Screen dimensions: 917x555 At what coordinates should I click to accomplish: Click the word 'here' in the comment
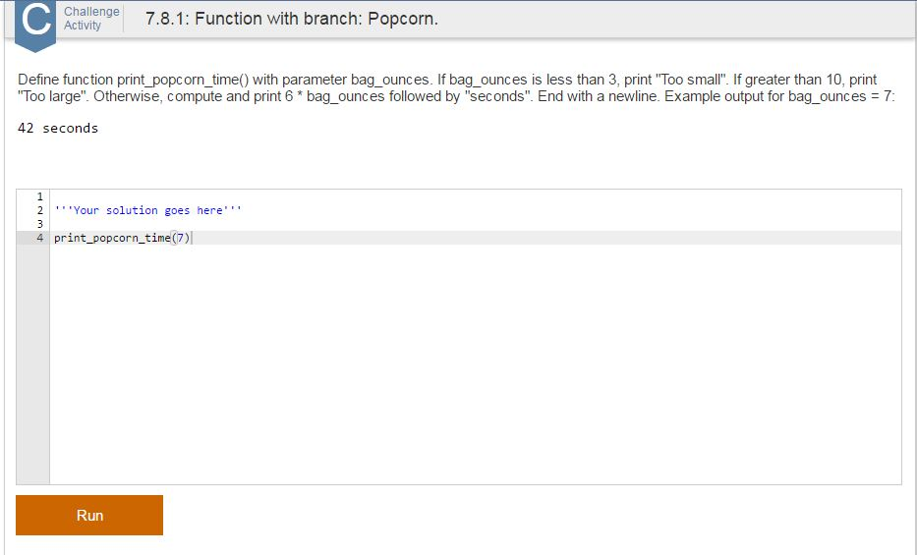point(209,210)
